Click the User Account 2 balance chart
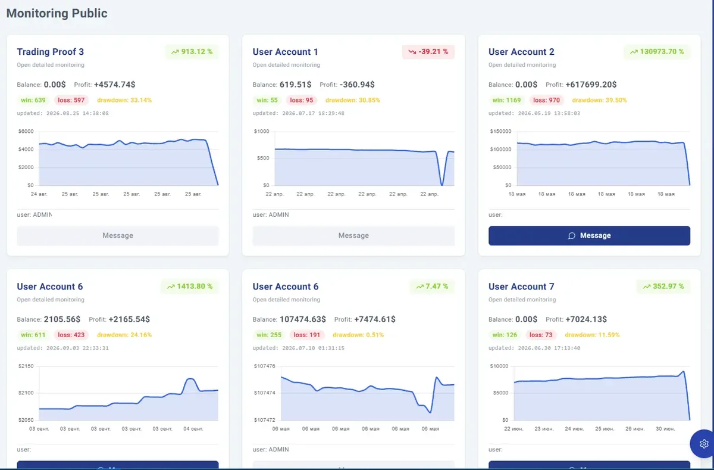 tap(589, 163)
